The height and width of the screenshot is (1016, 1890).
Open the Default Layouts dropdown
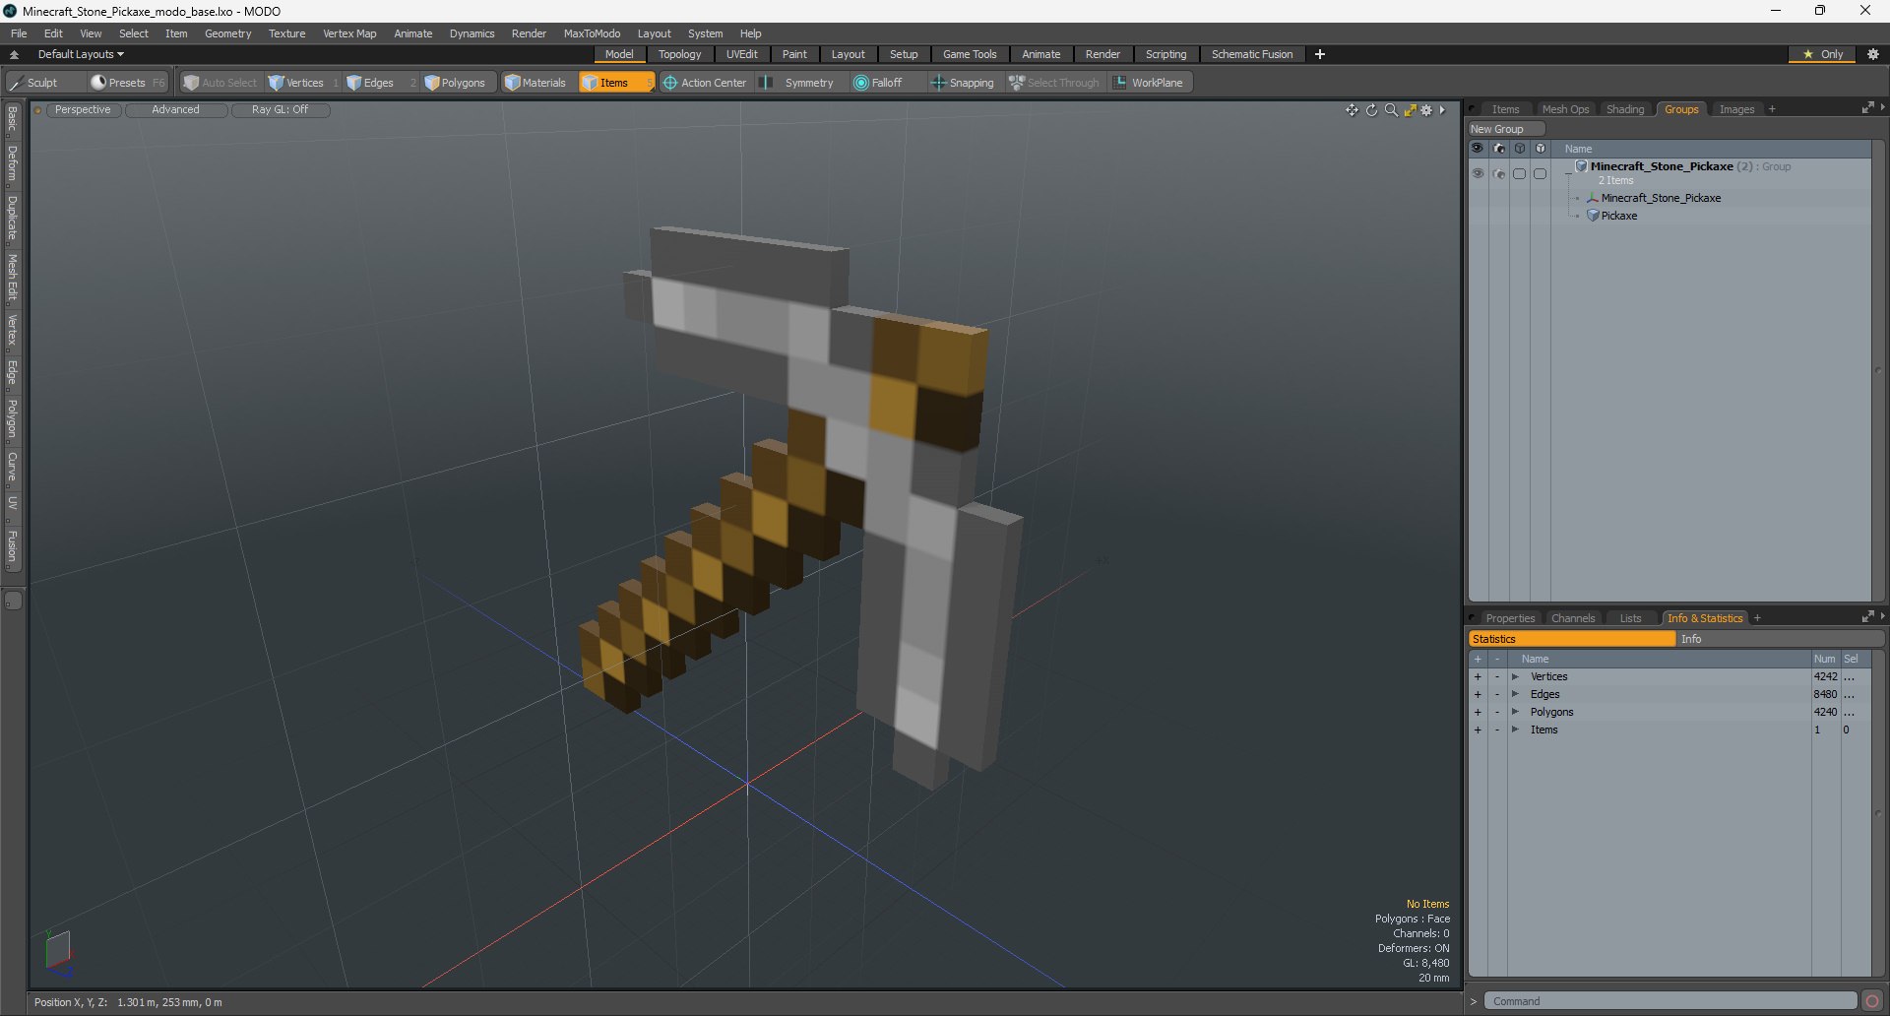pos(81,54)
